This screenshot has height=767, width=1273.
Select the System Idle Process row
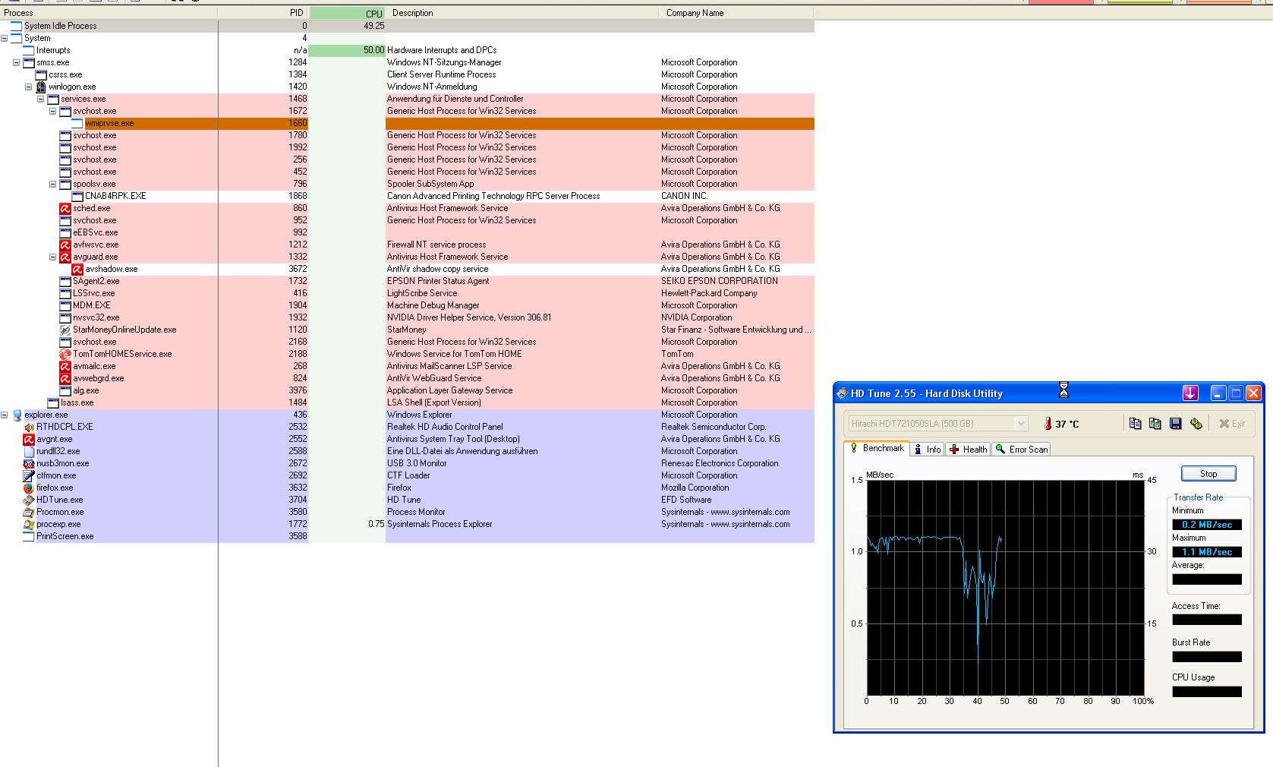pos(407,26)
